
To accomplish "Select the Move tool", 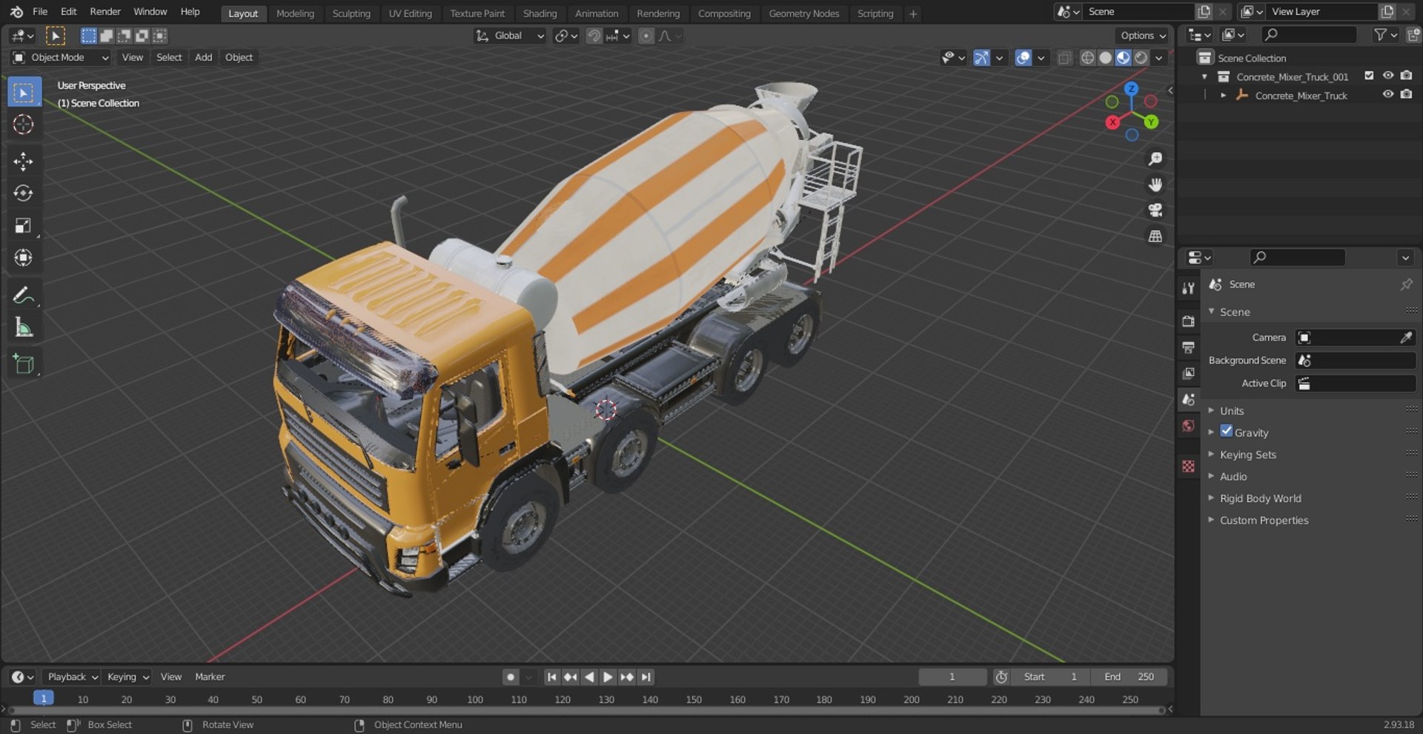I will (x=24, y=161).
